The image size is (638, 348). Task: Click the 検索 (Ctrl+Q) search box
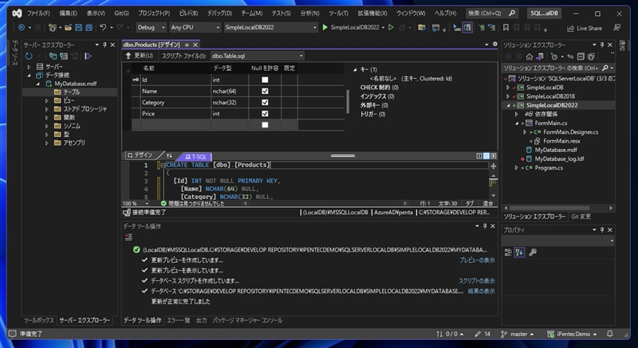tap(490, 14)
